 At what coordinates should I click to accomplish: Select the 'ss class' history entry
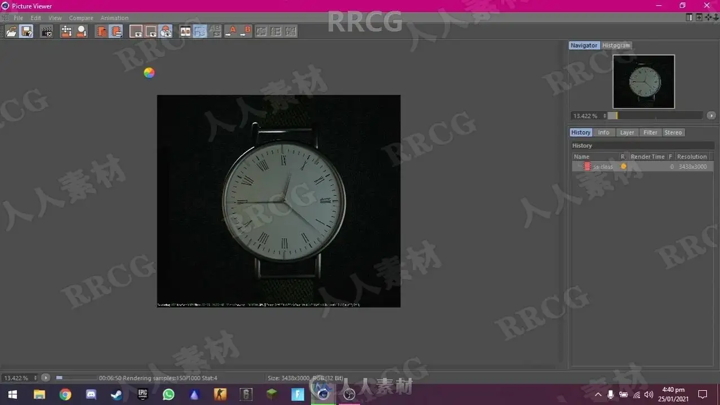tap(643, 166)
